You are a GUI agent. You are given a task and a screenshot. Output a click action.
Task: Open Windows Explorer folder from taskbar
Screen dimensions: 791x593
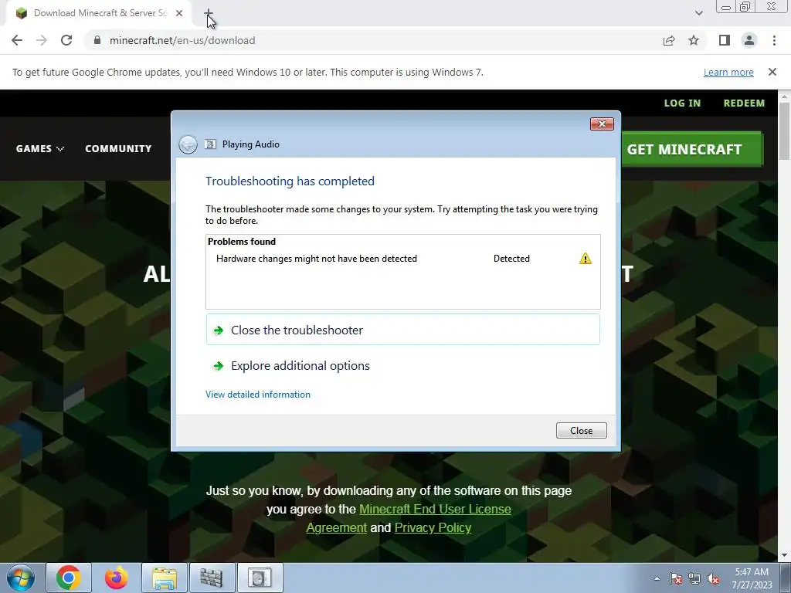click(165, 578)
